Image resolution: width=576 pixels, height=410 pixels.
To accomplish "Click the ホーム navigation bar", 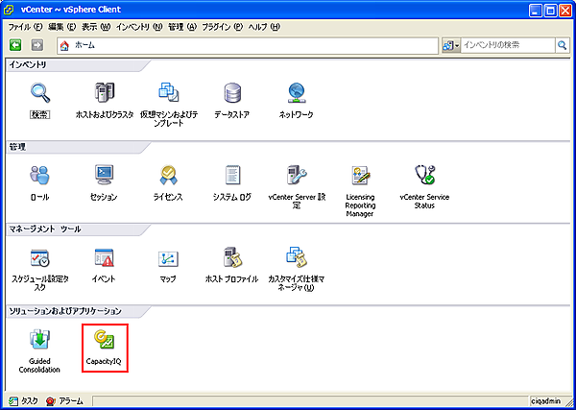I will (248, 45).
